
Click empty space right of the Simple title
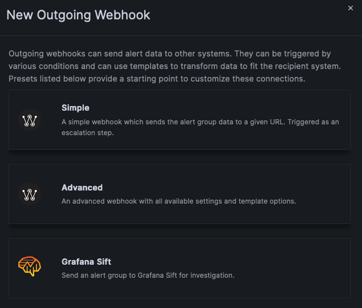[x=228, y=108]
